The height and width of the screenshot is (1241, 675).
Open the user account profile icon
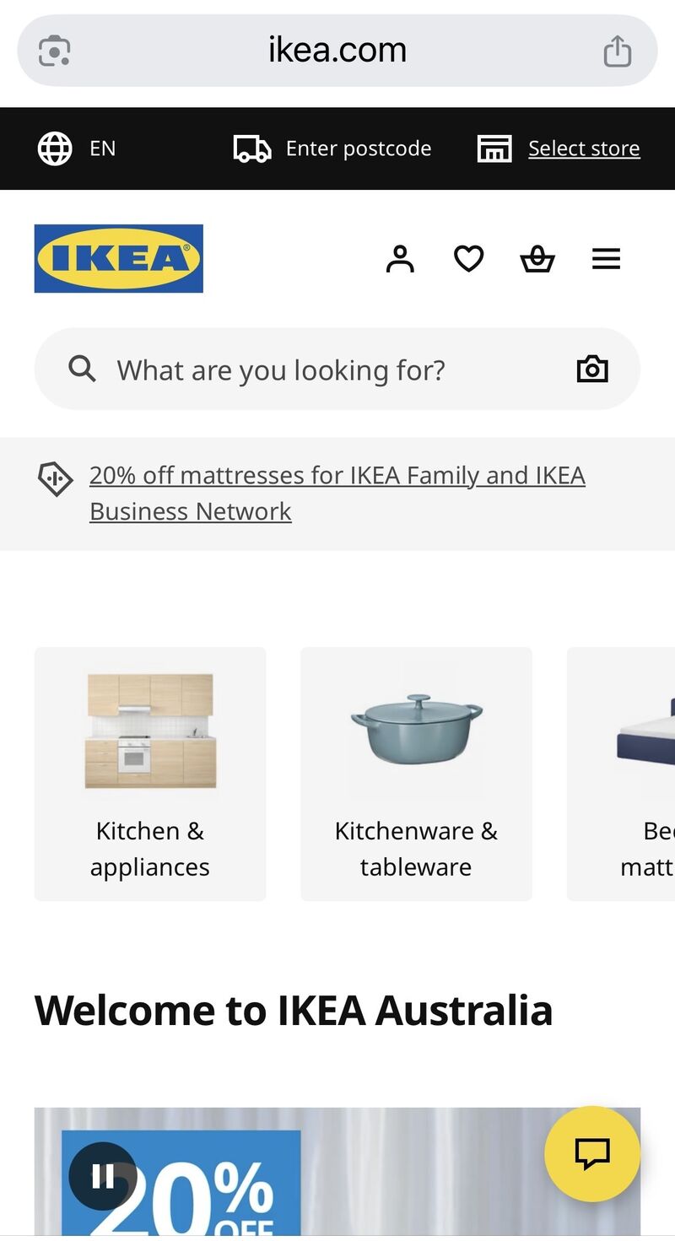[400, 259]
